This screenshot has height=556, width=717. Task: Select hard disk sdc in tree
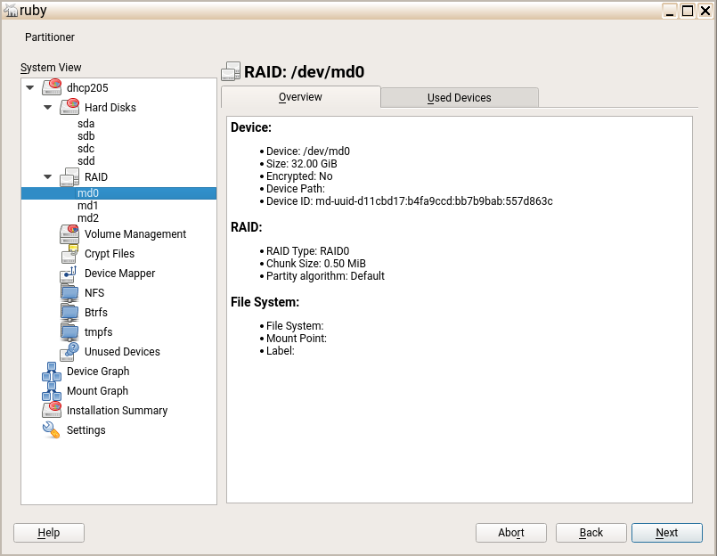click(x=86, y=149)
